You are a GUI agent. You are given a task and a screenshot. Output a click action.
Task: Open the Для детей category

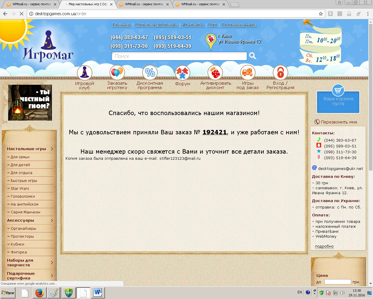click(20, 165)
